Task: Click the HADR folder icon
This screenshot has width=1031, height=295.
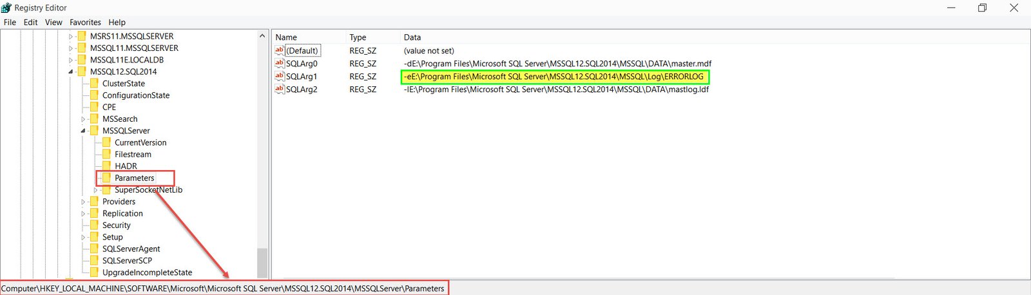Action: (106, 166)
